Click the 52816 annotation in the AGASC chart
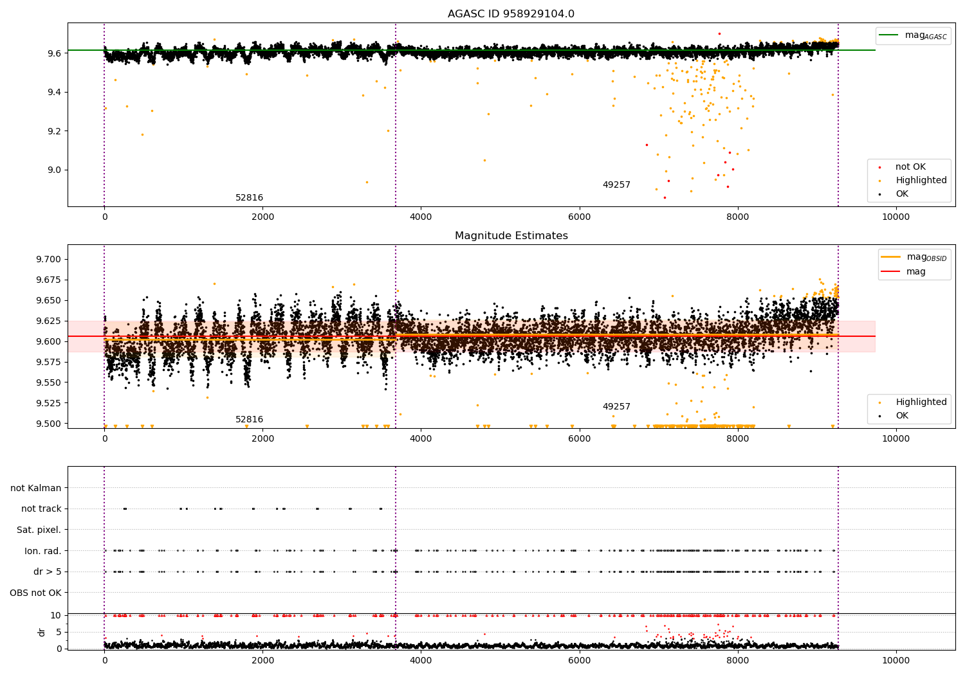Screen dimensions: 965x675 (249, 198)
